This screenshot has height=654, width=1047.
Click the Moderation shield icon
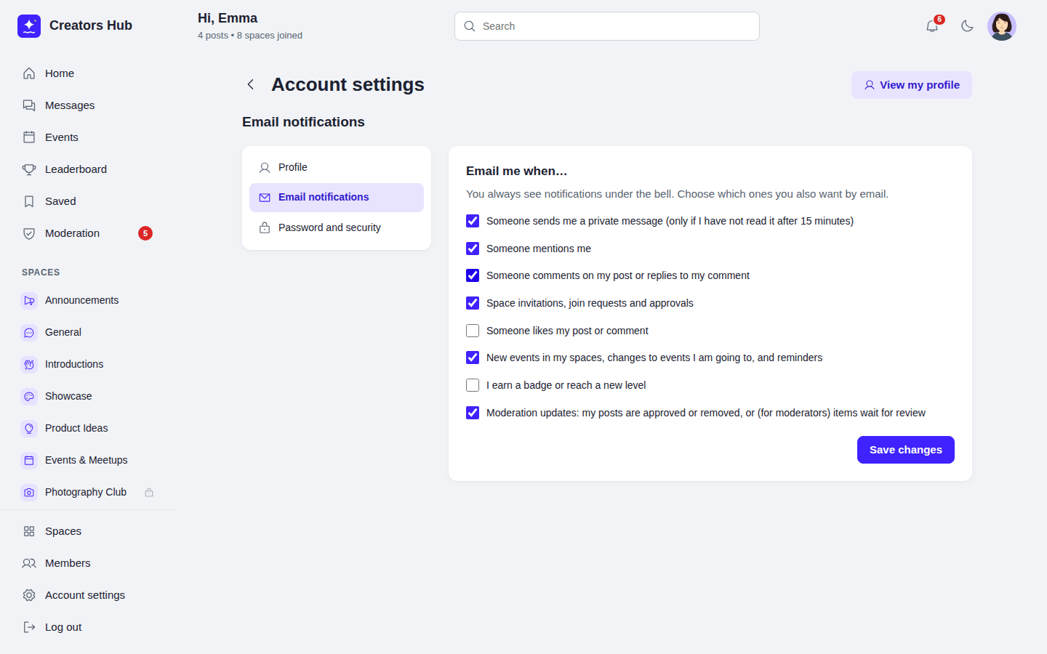(x=29, y=233)
